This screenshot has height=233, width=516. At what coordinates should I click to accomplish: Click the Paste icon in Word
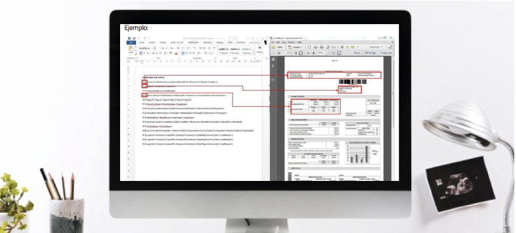(x=131, y=50)
